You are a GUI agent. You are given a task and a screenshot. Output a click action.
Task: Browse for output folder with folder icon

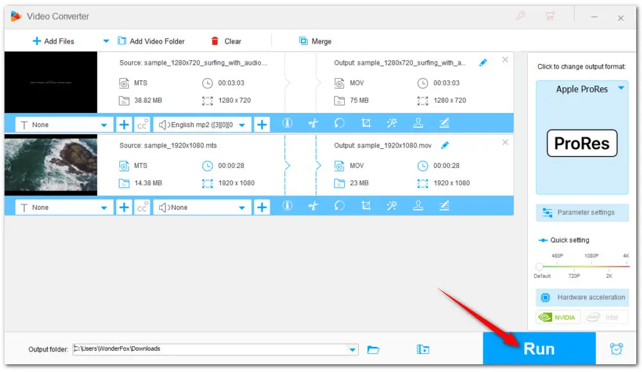pyautogui.click(x=373, y=350)
